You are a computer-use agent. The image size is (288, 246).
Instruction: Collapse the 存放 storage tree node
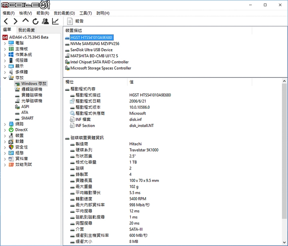[5, 78]
